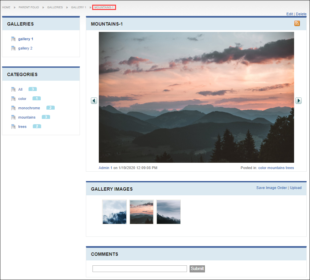Select the page icon beside gallery 1
Screen dimensions: 310x280
click(13, 39)
